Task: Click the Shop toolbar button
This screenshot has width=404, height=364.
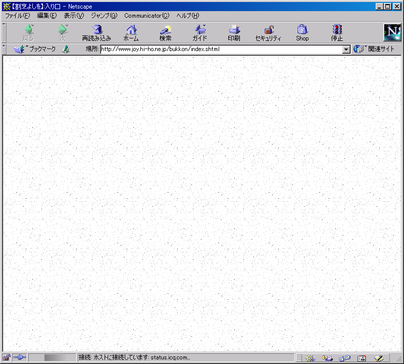Action: tap(302, 33)
